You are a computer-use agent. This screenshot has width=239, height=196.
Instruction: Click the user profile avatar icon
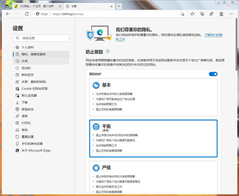221,14
